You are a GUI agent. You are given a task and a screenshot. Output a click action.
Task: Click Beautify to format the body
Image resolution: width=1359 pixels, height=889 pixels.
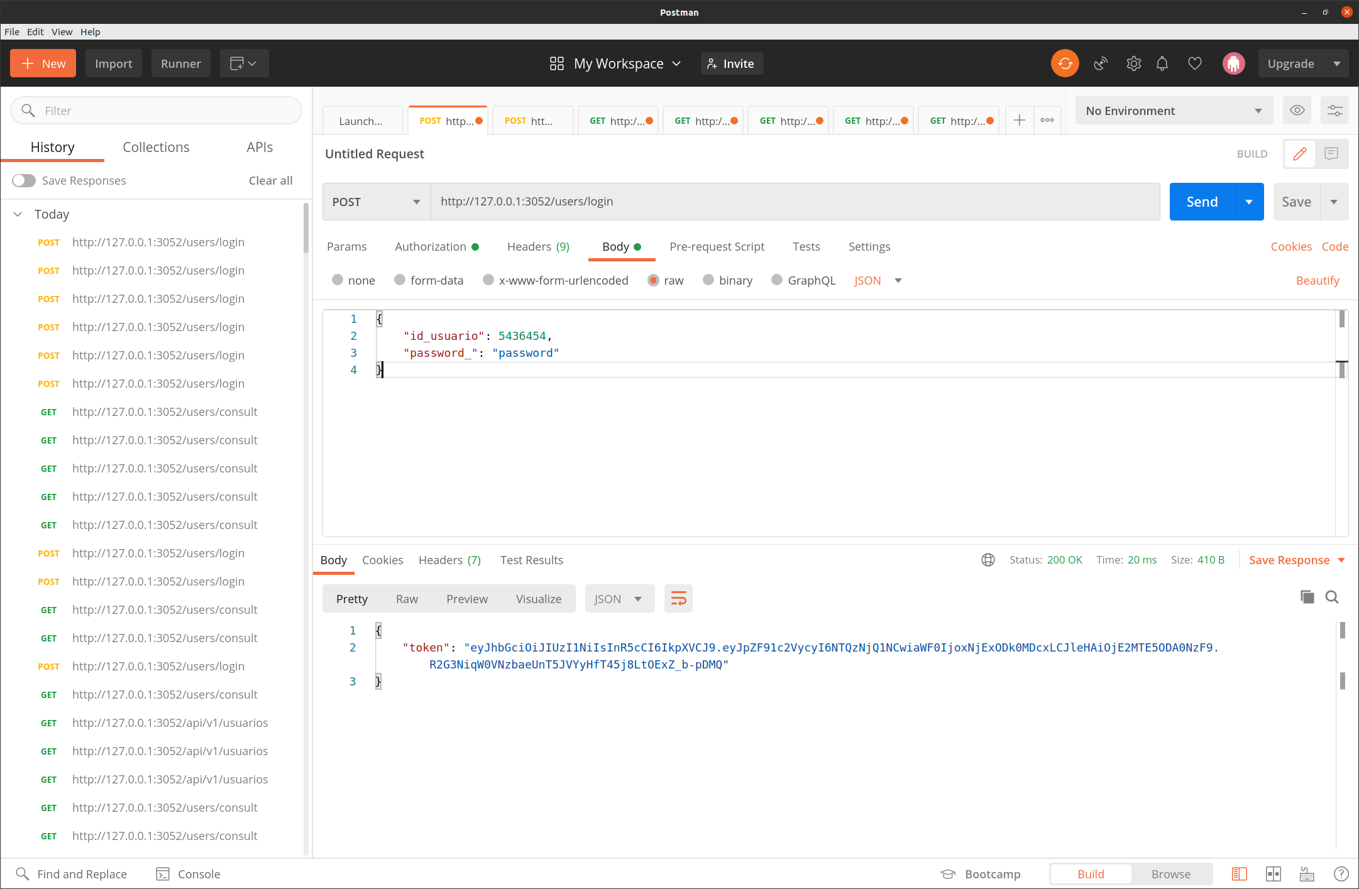[x=1318, y=280]
